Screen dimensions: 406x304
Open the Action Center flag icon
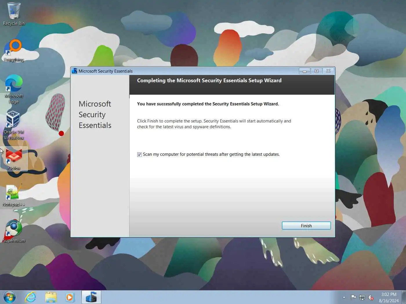[x=353, y=297]
